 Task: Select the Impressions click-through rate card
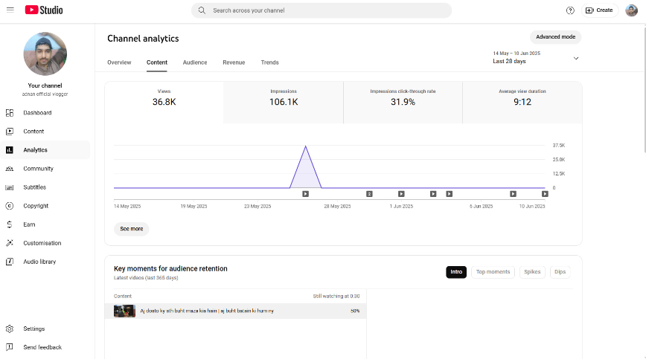point(403,103)
